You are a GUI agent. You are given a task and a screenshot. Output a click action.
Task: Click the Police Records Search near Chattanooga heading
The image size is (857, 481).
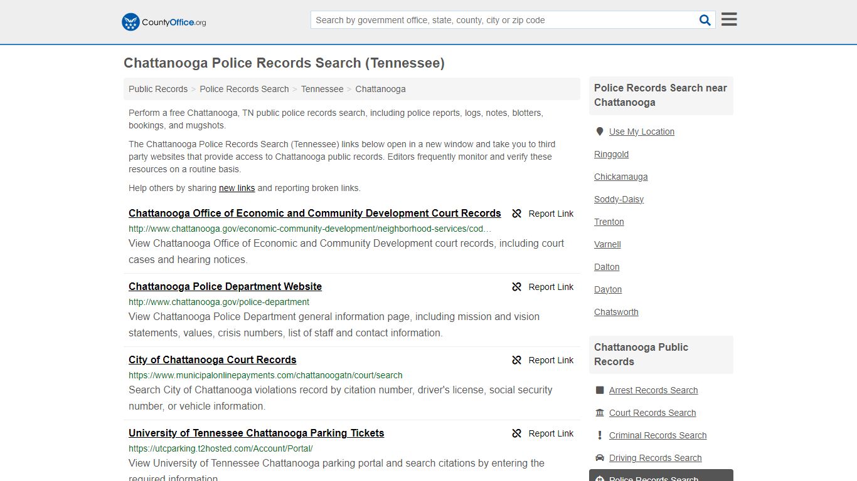(x=661, y=95)
